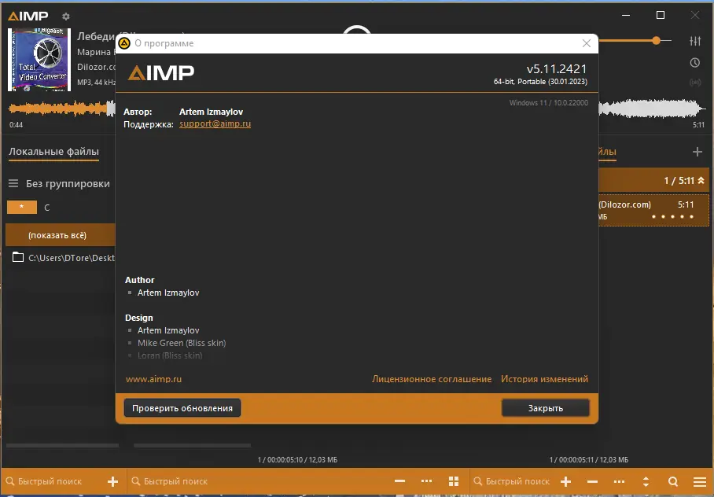Open the playlist hamburger menu icon
Viewport: 714px width, 497px height.
click(700, 481)
